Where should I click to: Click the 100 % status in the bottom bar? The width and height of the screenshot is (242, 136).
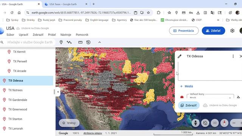(x=76, y=133)
